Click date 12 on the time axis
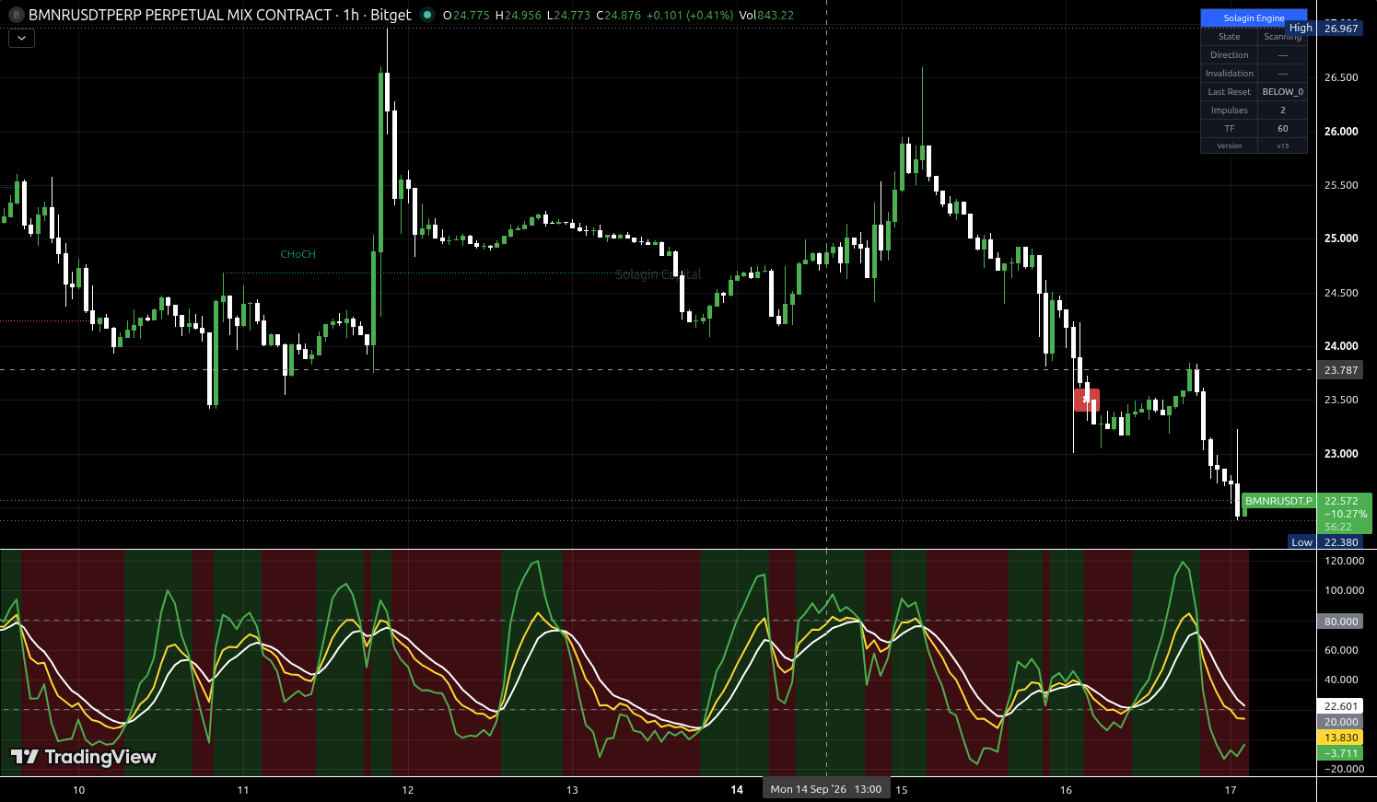This screenshot has height=802, width=1377. 408,790
